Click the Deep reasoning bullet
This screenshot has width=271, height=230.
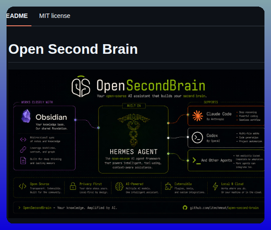tap(248, 112)
